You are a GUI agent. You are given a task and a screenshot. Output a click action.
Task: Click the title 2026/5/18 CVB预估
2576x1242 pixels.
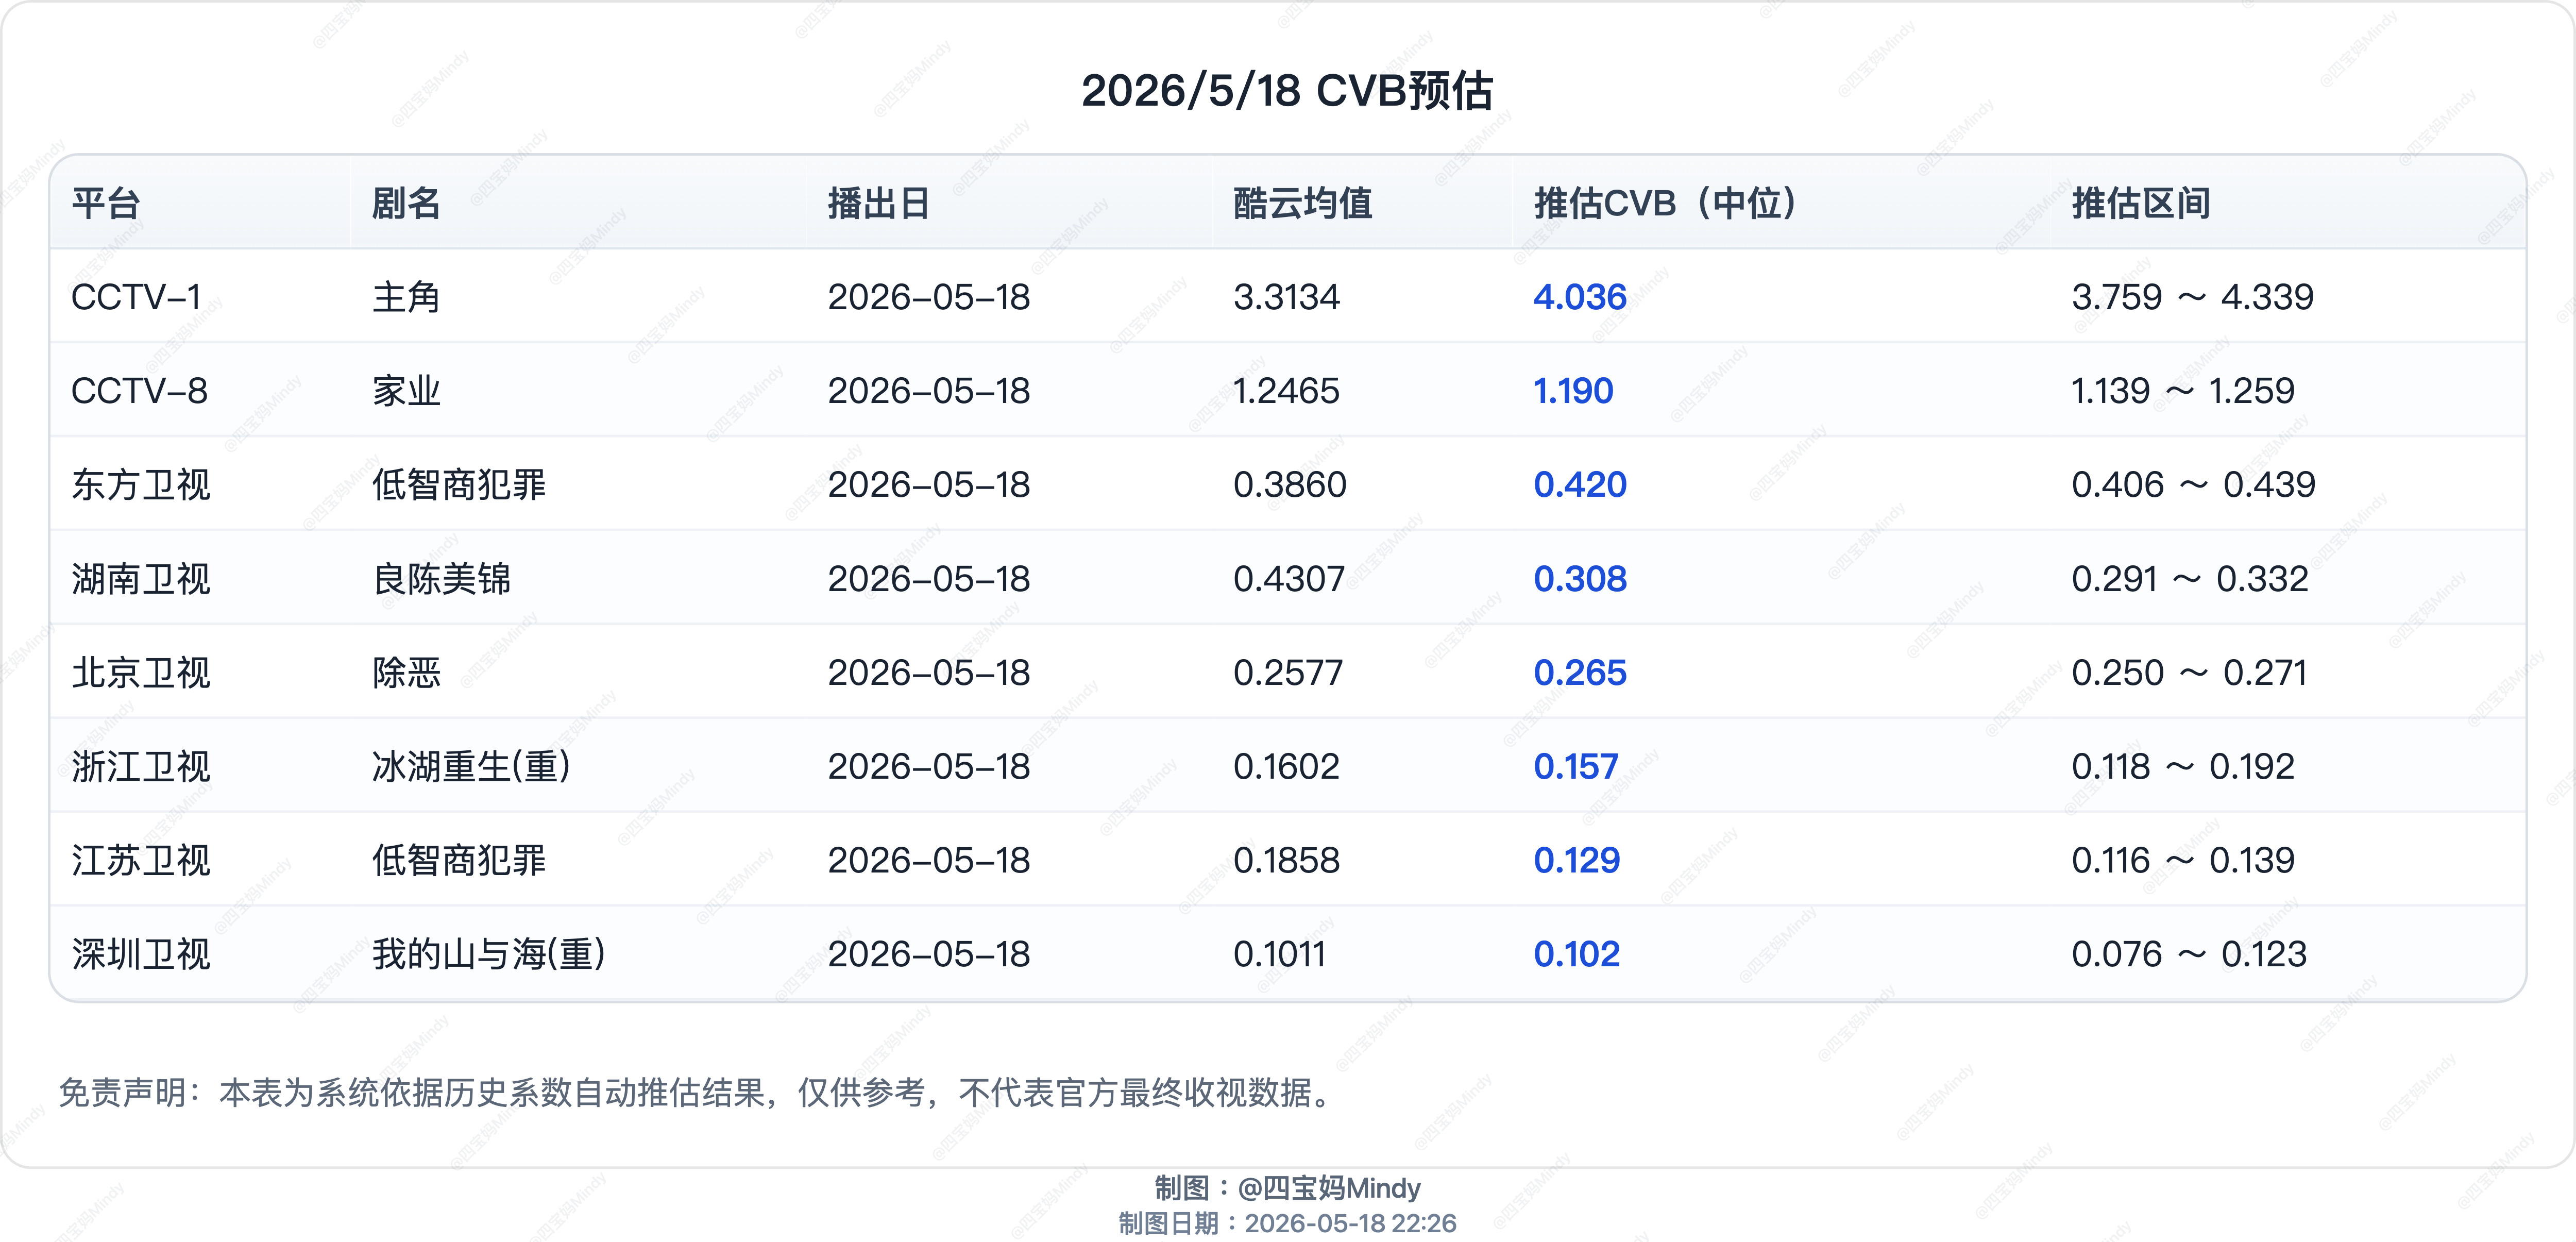[1287, 91]
